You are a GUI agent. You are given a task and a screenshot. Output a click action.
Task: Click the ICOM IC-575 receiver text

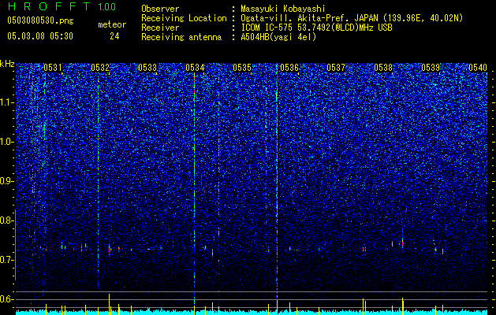click(x=316, y=28)
